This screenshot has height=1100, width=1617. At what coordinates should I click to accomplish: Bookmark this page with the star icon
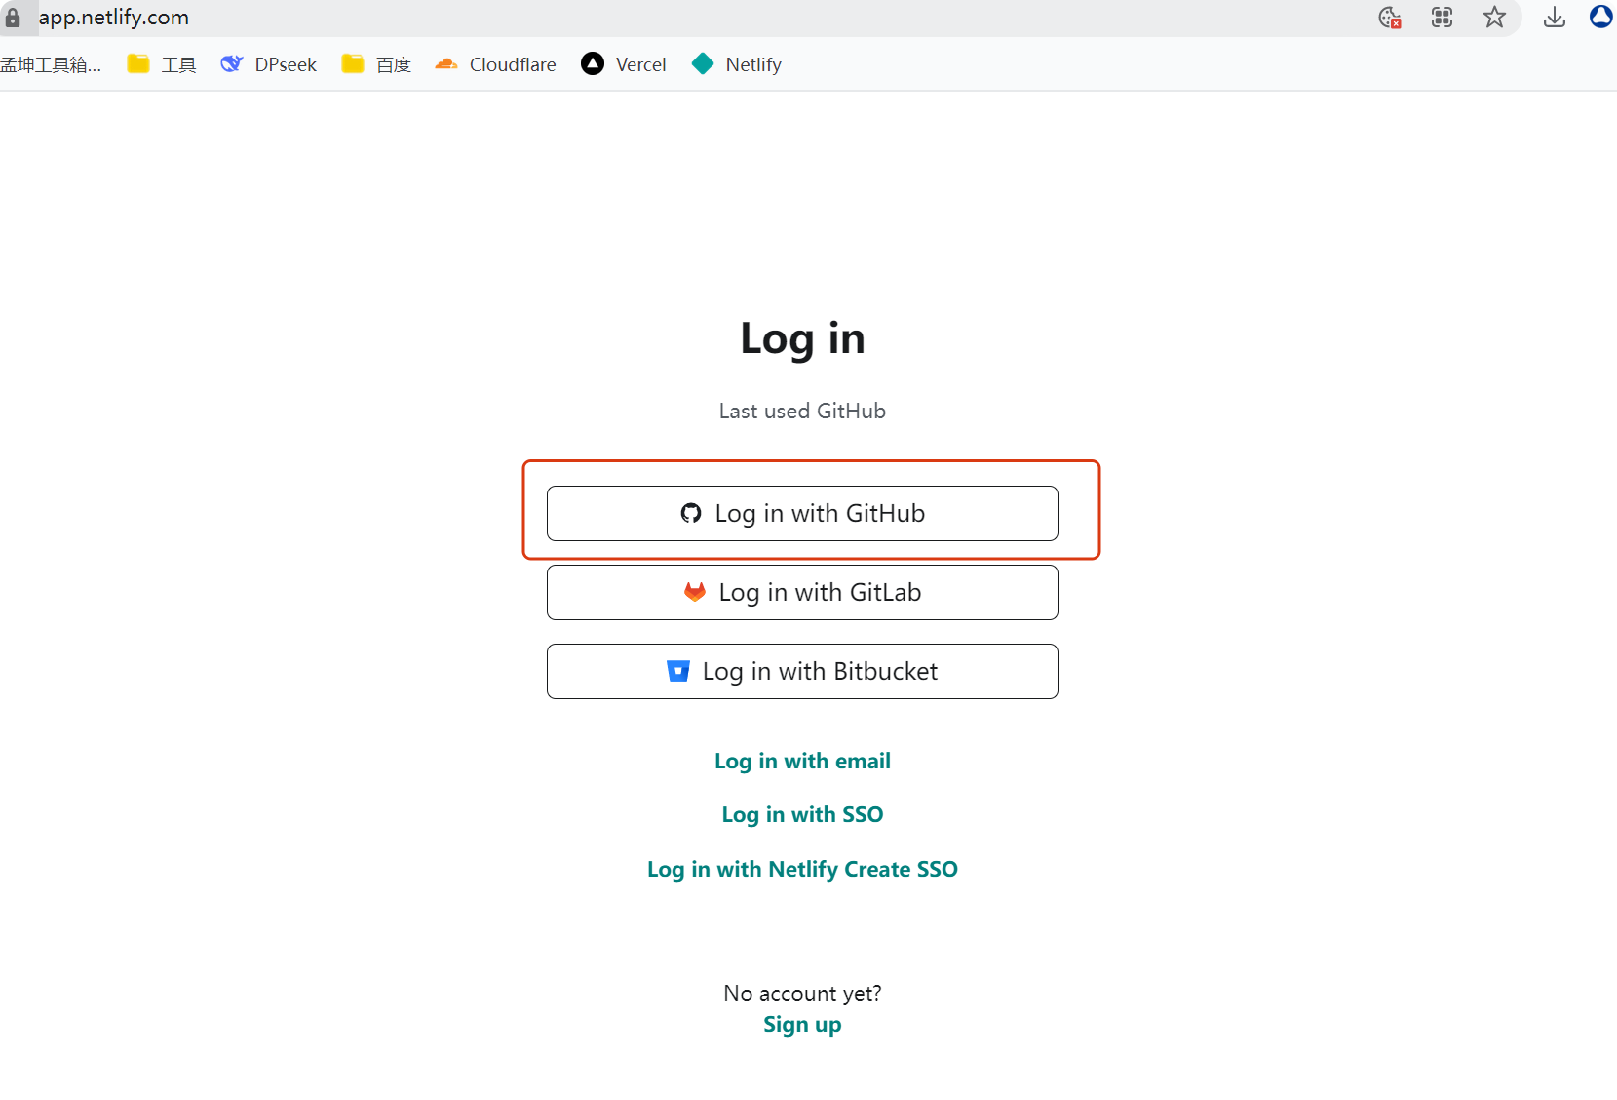[x=1494, y=17]
